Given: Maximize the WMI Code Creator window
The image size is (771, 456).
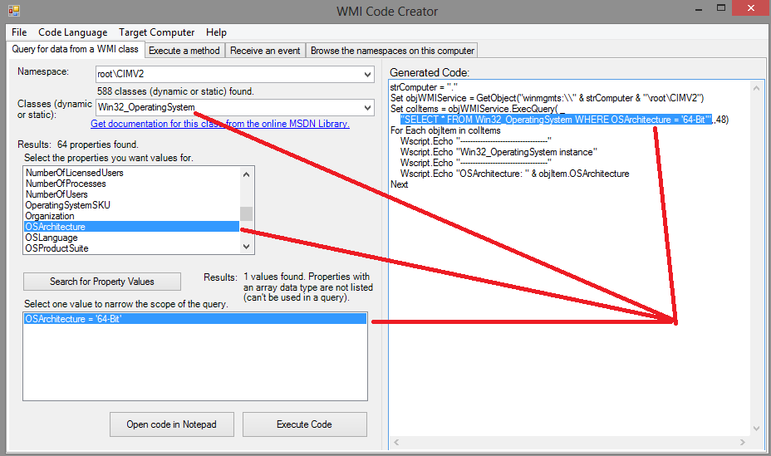Looking at the screenshot, I should coord(721,8).
